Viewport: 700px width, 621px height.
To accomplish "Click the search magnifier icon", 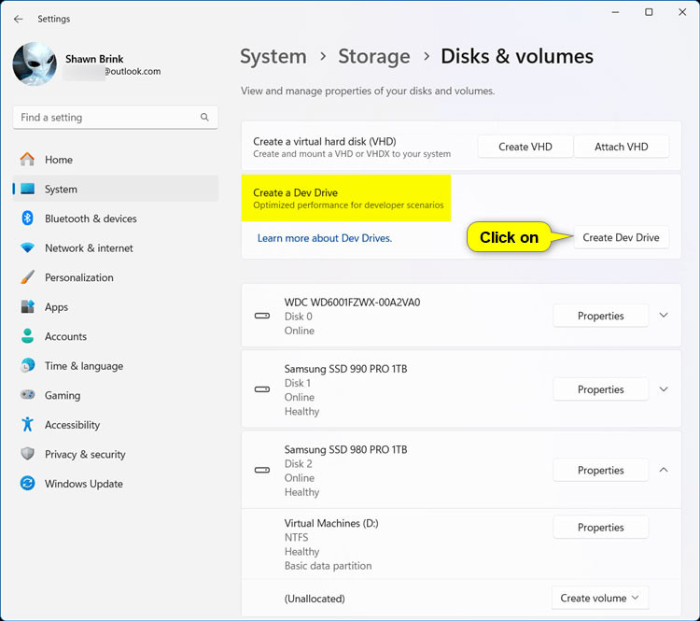I will tap(204, 117).
